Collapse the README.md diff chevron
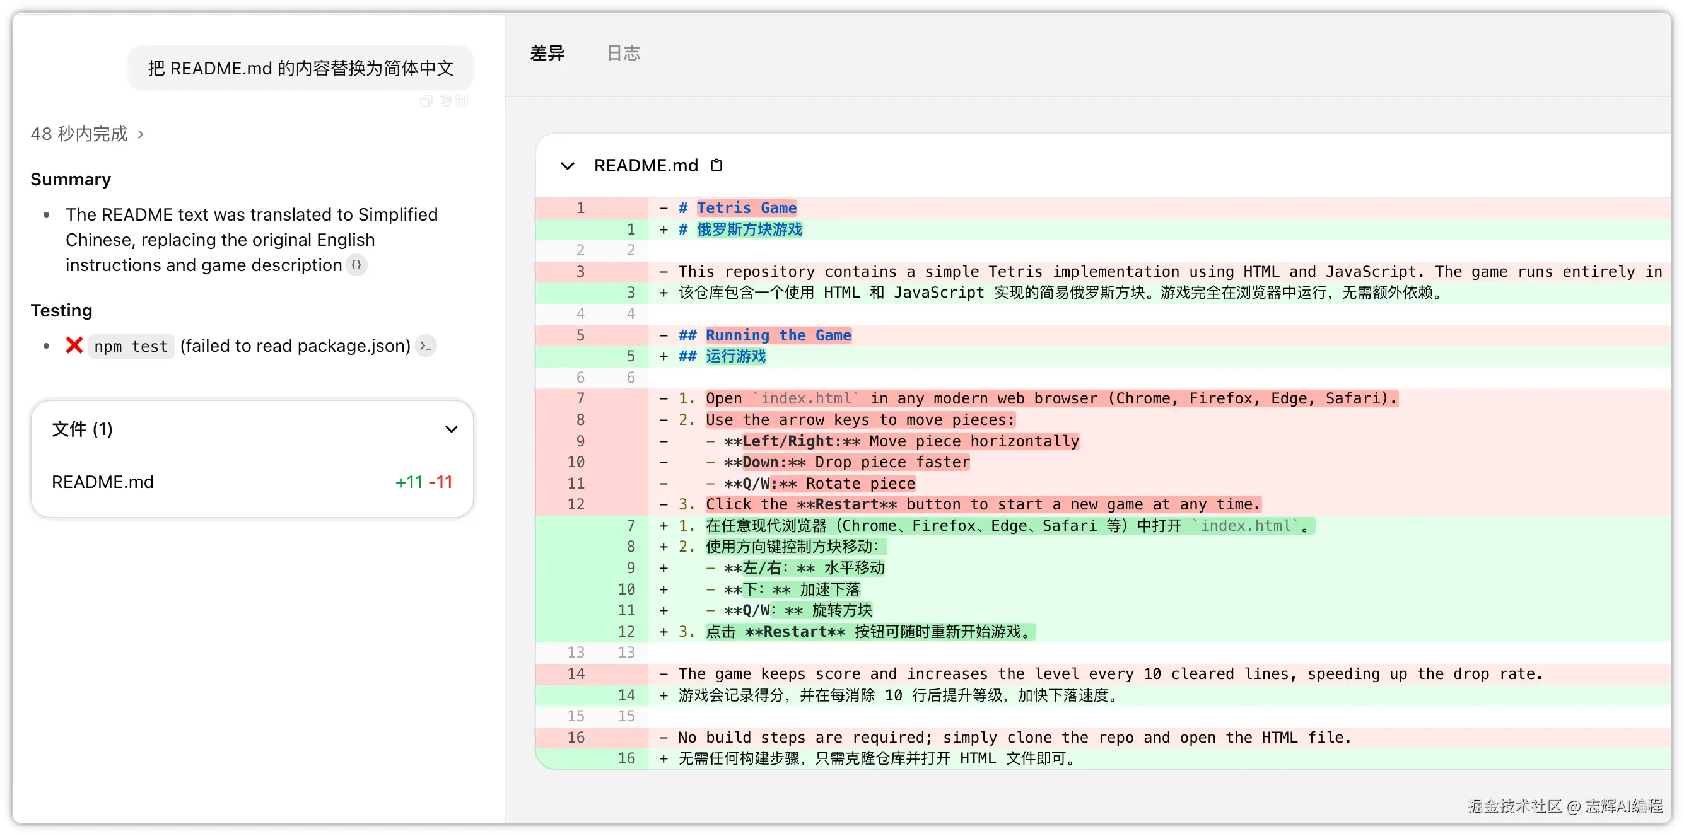The image size is (1684, 836). (568, 166)
